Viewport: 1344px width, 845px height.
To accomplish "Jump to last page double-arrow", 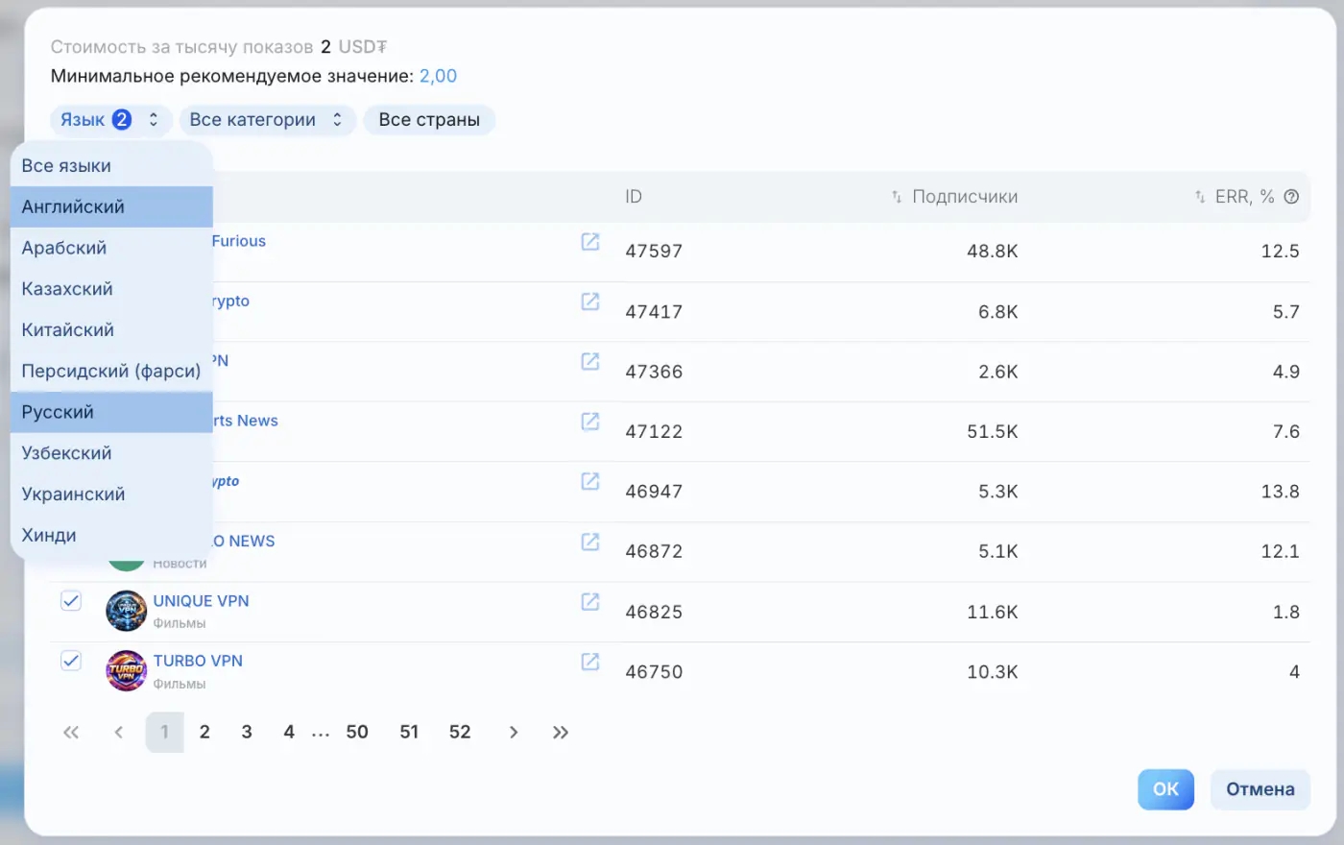I will coord(561,733).
